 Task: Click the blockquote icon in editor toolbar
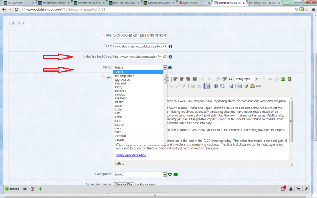point(231,79)
